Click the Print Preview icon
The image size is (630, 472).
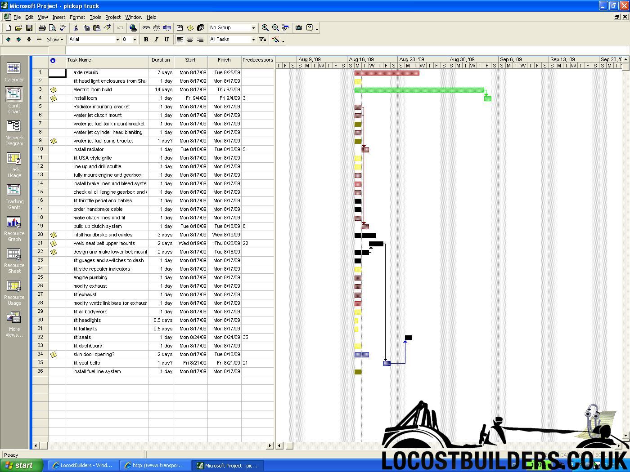[x=52, y=28]
